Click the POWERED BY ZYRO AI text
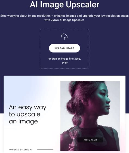This screenshot has height=153, width=129. (x=20, y=149)
